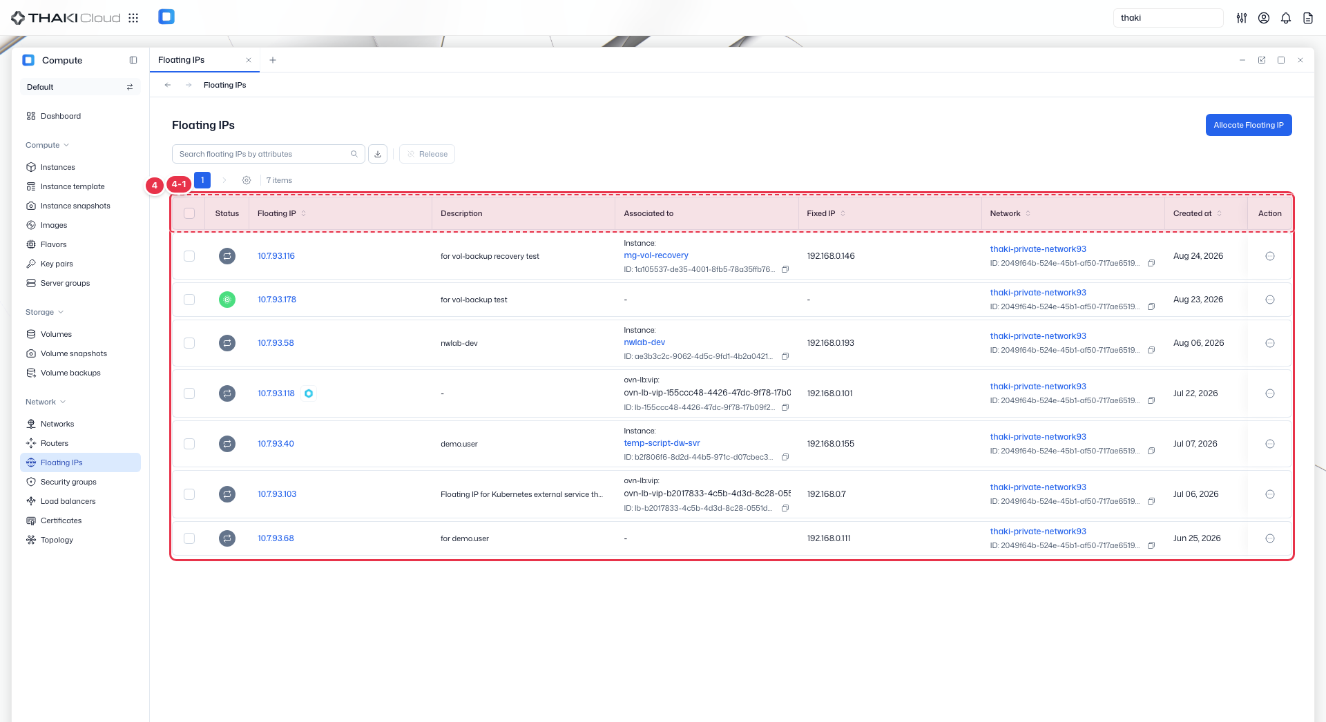The image size is (1326, 722).
Task: Open Security groups in sidebar
Action: 80,482
